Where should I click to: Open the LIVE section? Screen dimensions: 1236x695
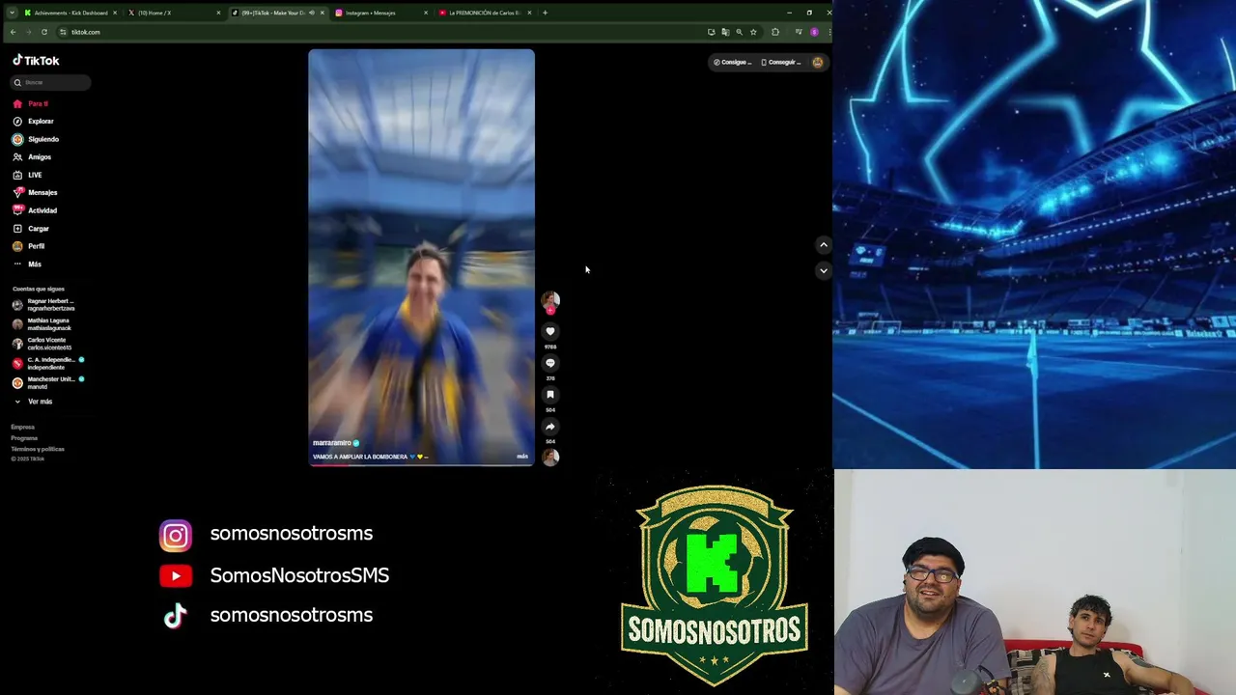tap(27, 175)
